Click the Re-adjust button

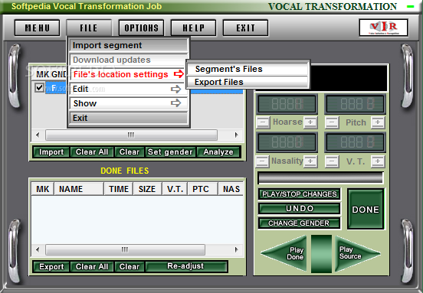[186, 266]
